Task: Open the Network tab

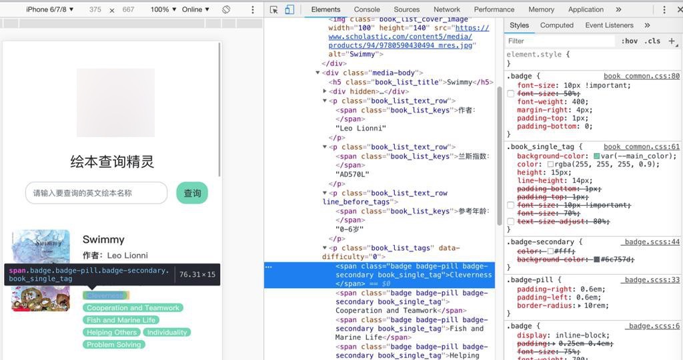Action: [x=446, y=9]
